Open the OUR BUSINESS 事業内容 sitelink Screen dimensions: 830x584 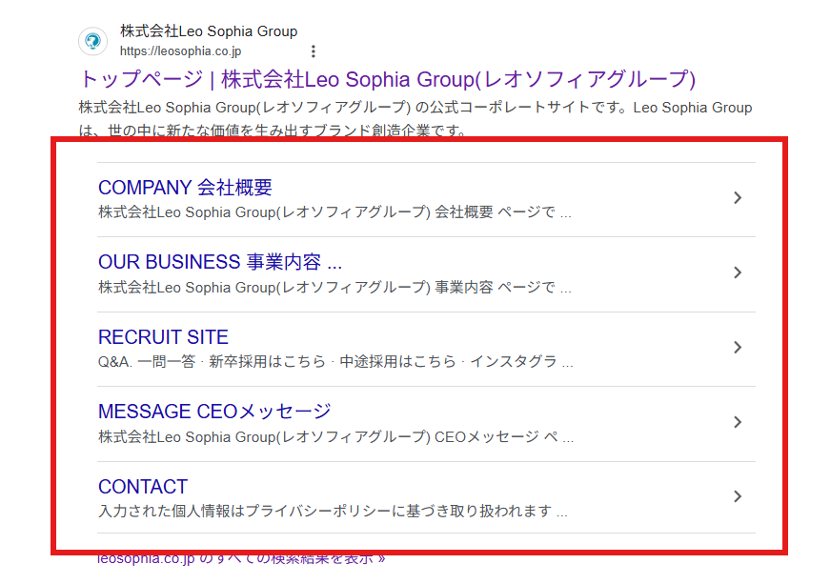[220, 262]
